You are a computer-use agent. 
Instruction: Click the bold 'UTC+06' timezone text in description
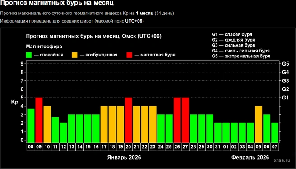click(134, 21)
